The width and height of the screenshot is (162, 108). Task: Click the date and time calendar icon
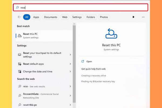[20, 71]
